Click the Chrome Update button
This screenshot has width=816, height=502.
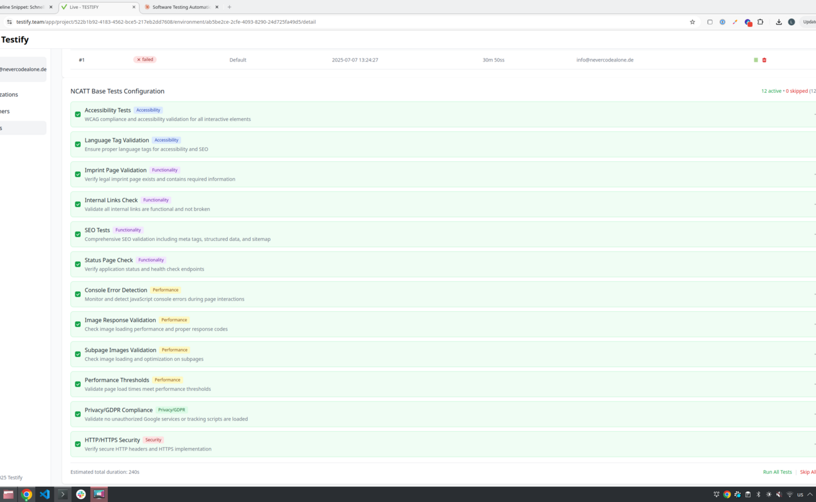pyautogui.click(x=808, y=22)
